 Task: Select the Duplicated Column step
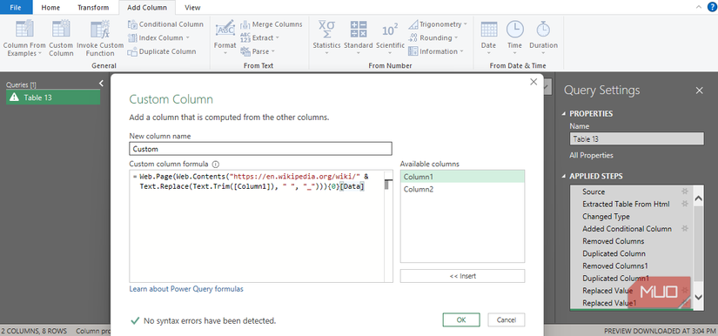click(x=614, y=253)
